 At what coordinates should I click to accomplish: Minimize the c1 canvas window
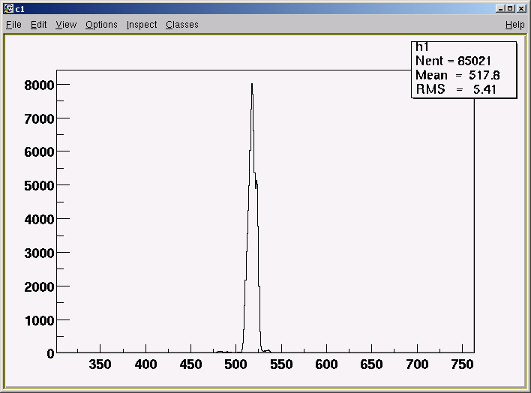click(500, 9)
